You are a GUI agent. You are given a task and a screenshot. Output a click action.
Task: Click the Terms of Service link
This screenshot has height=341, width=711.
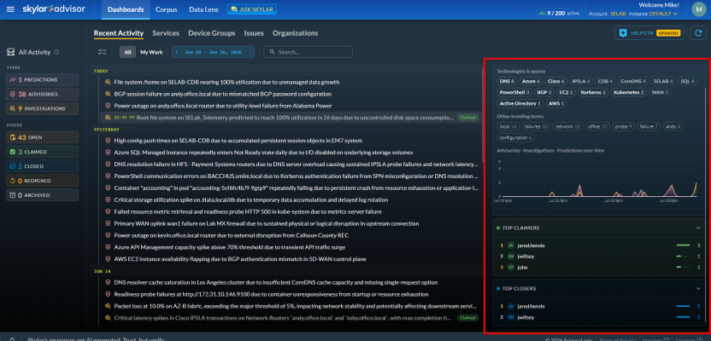click(617, 339)
